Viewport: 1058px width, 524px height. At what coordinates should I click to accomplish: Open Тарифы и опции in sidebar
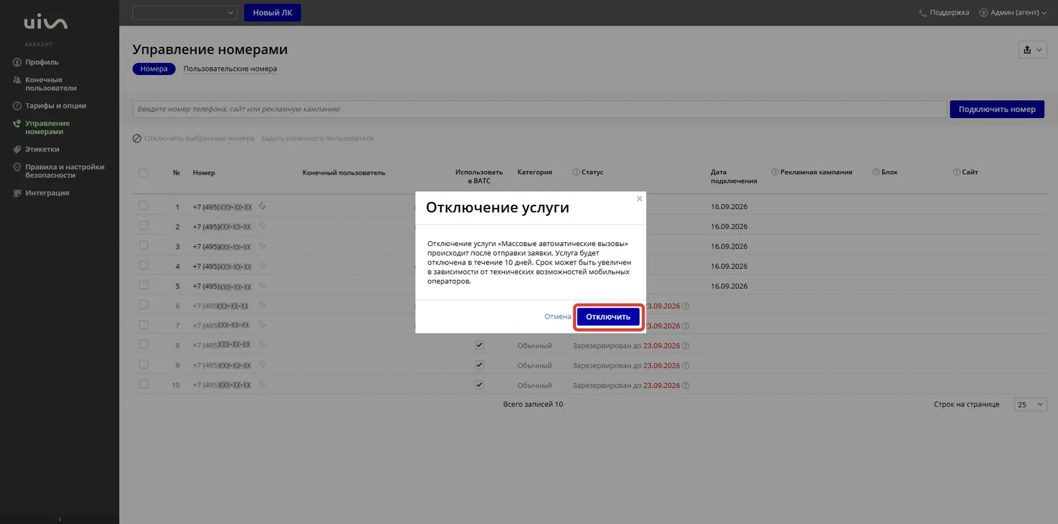click(55, 106)
